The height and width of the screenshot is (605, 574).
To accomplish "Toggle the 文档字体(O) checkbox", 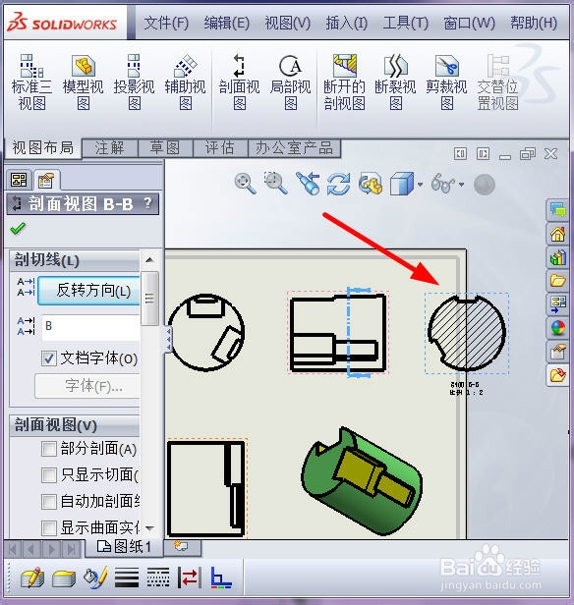I will (48, 358).
